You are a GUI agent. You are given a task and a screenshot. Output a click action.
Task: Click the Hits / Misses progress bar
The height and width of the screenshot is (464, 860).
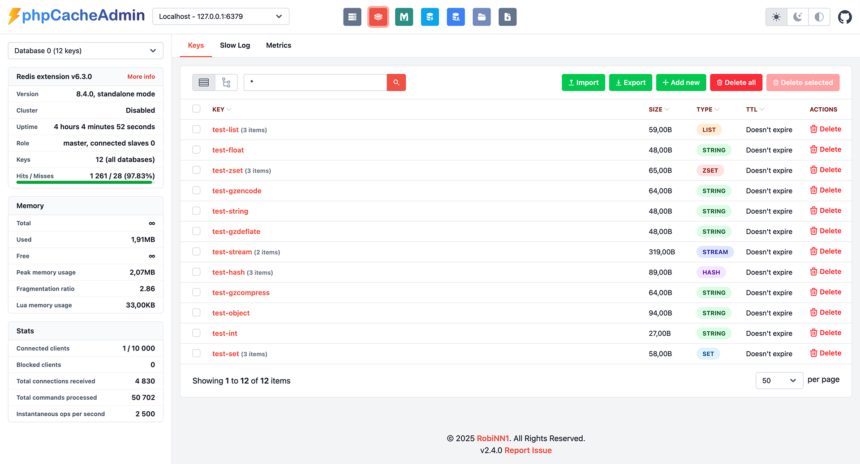click(x=86, y=182)
